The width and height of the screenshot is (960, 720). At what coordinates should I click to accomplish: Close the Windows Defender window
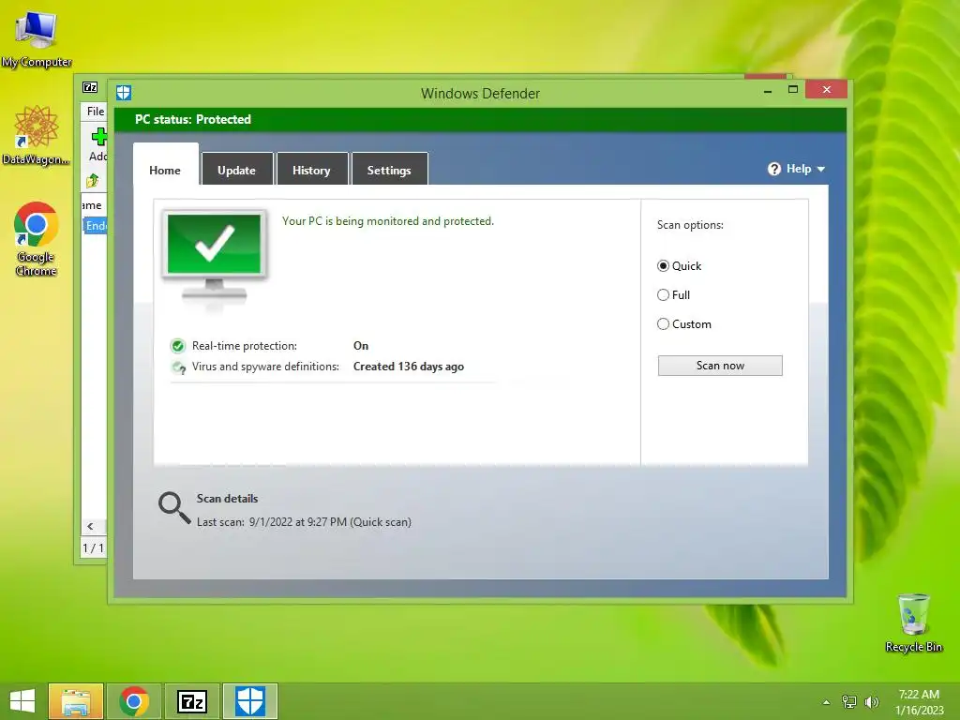(x=827, y=90)
